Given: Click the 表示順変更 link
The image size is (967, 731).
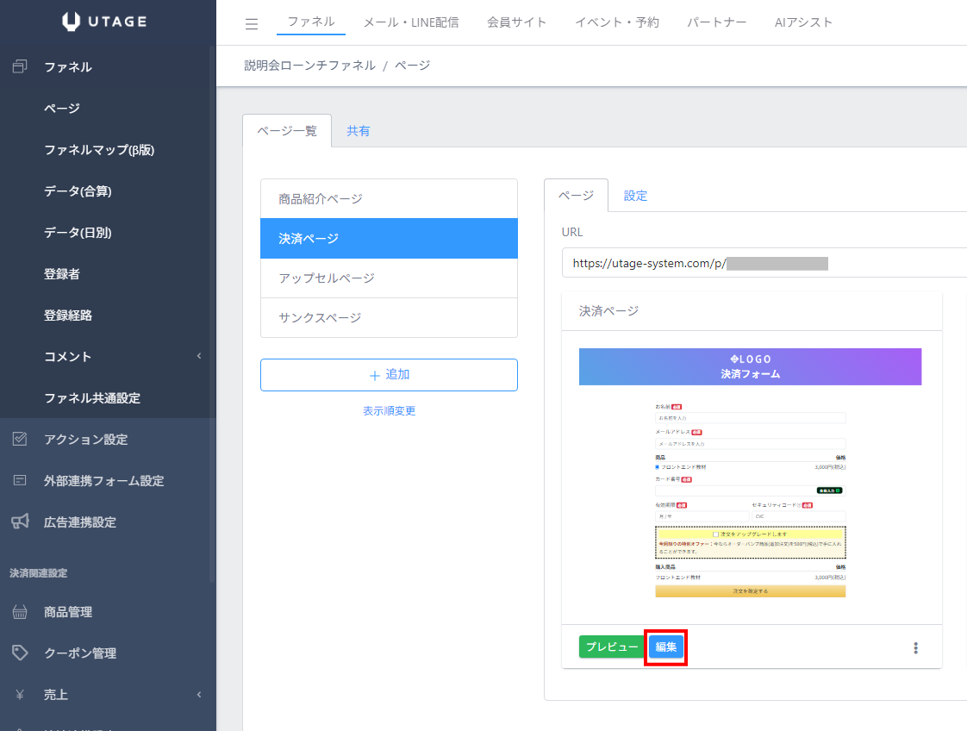Looking at the screenshot, I should coord(390,411).
